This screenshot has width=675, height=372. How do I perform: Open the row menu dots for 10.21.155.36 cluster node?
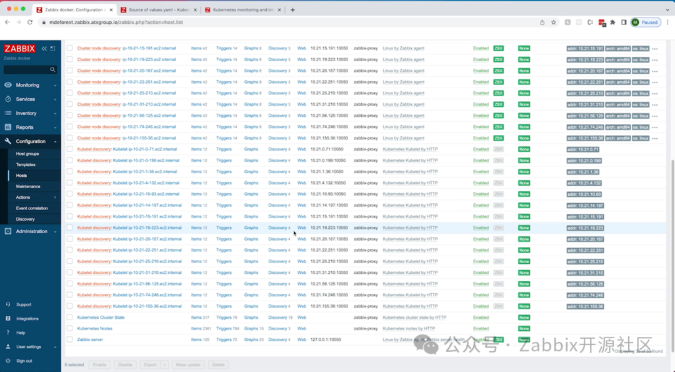click(x=655, y=138)
